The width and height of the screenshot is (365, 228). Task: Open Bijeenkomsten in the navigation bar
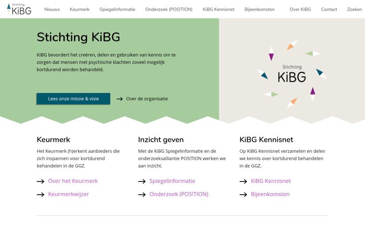pos(260,10)
